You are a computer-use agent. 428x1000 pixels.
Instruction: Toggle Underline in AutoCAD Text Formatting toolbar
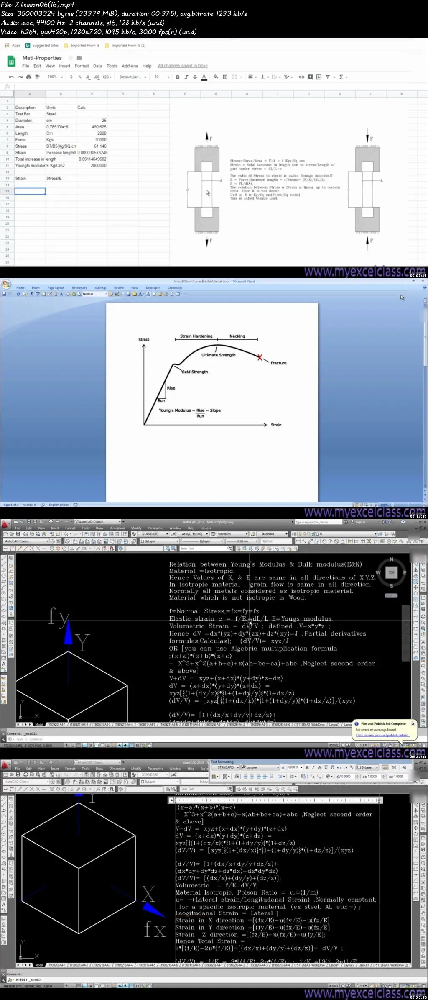326,767
